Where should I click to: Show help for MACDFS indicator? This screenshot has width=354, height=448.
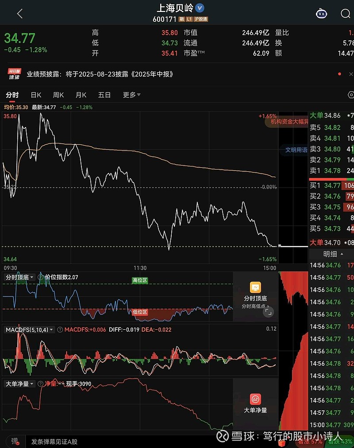(60, 330)
